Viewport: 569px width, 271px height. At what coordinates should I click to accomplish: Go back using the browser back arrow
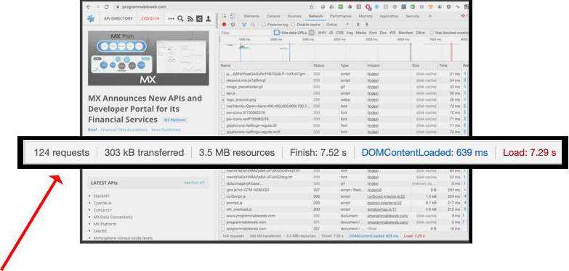pos(89,7)
